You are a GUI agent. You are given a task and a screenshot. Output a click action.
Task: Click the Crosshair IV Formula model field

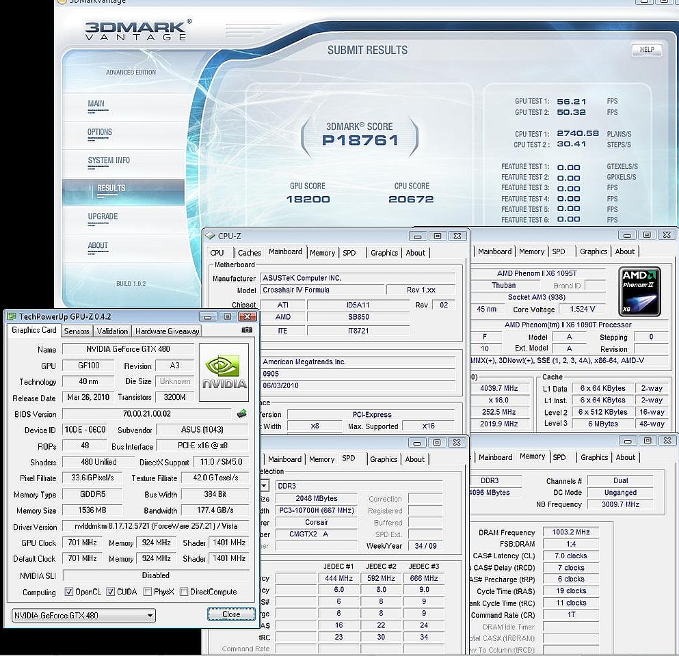point(322,290)
